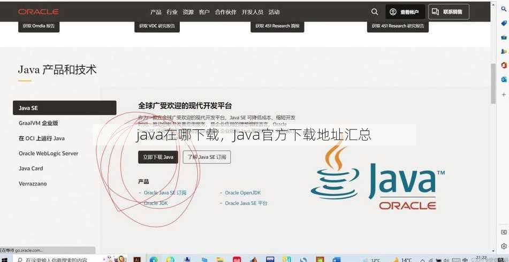Click the scrollbar up arrow
Screen dimensions: 509x262
click(493, 4)
